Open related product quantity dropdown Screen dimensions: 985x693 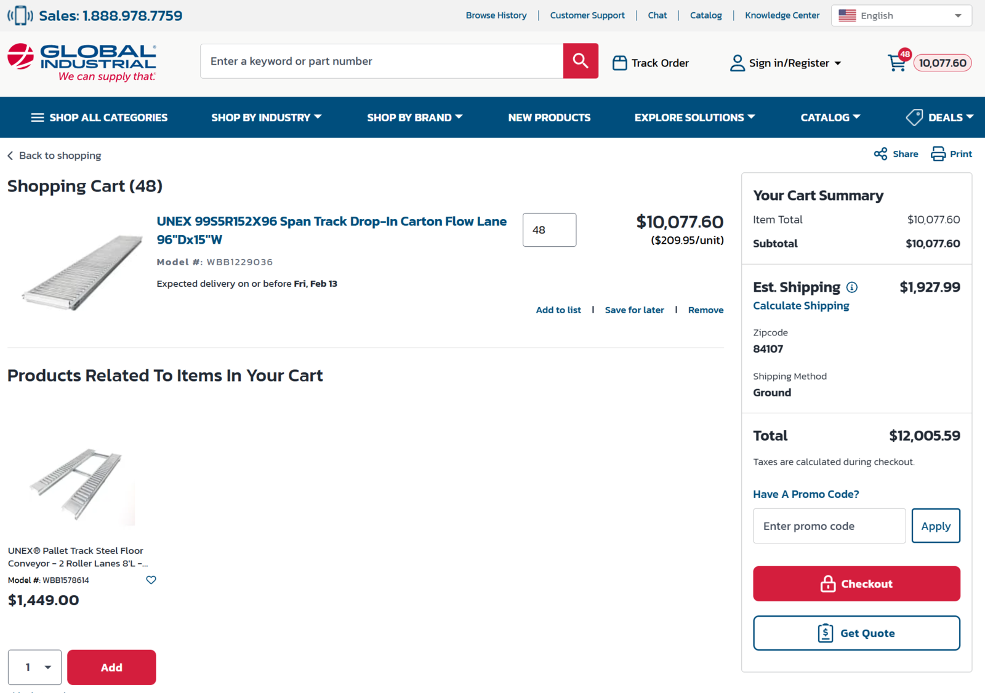34,667
